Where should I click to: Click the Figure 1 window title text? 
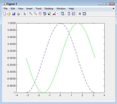12,4
